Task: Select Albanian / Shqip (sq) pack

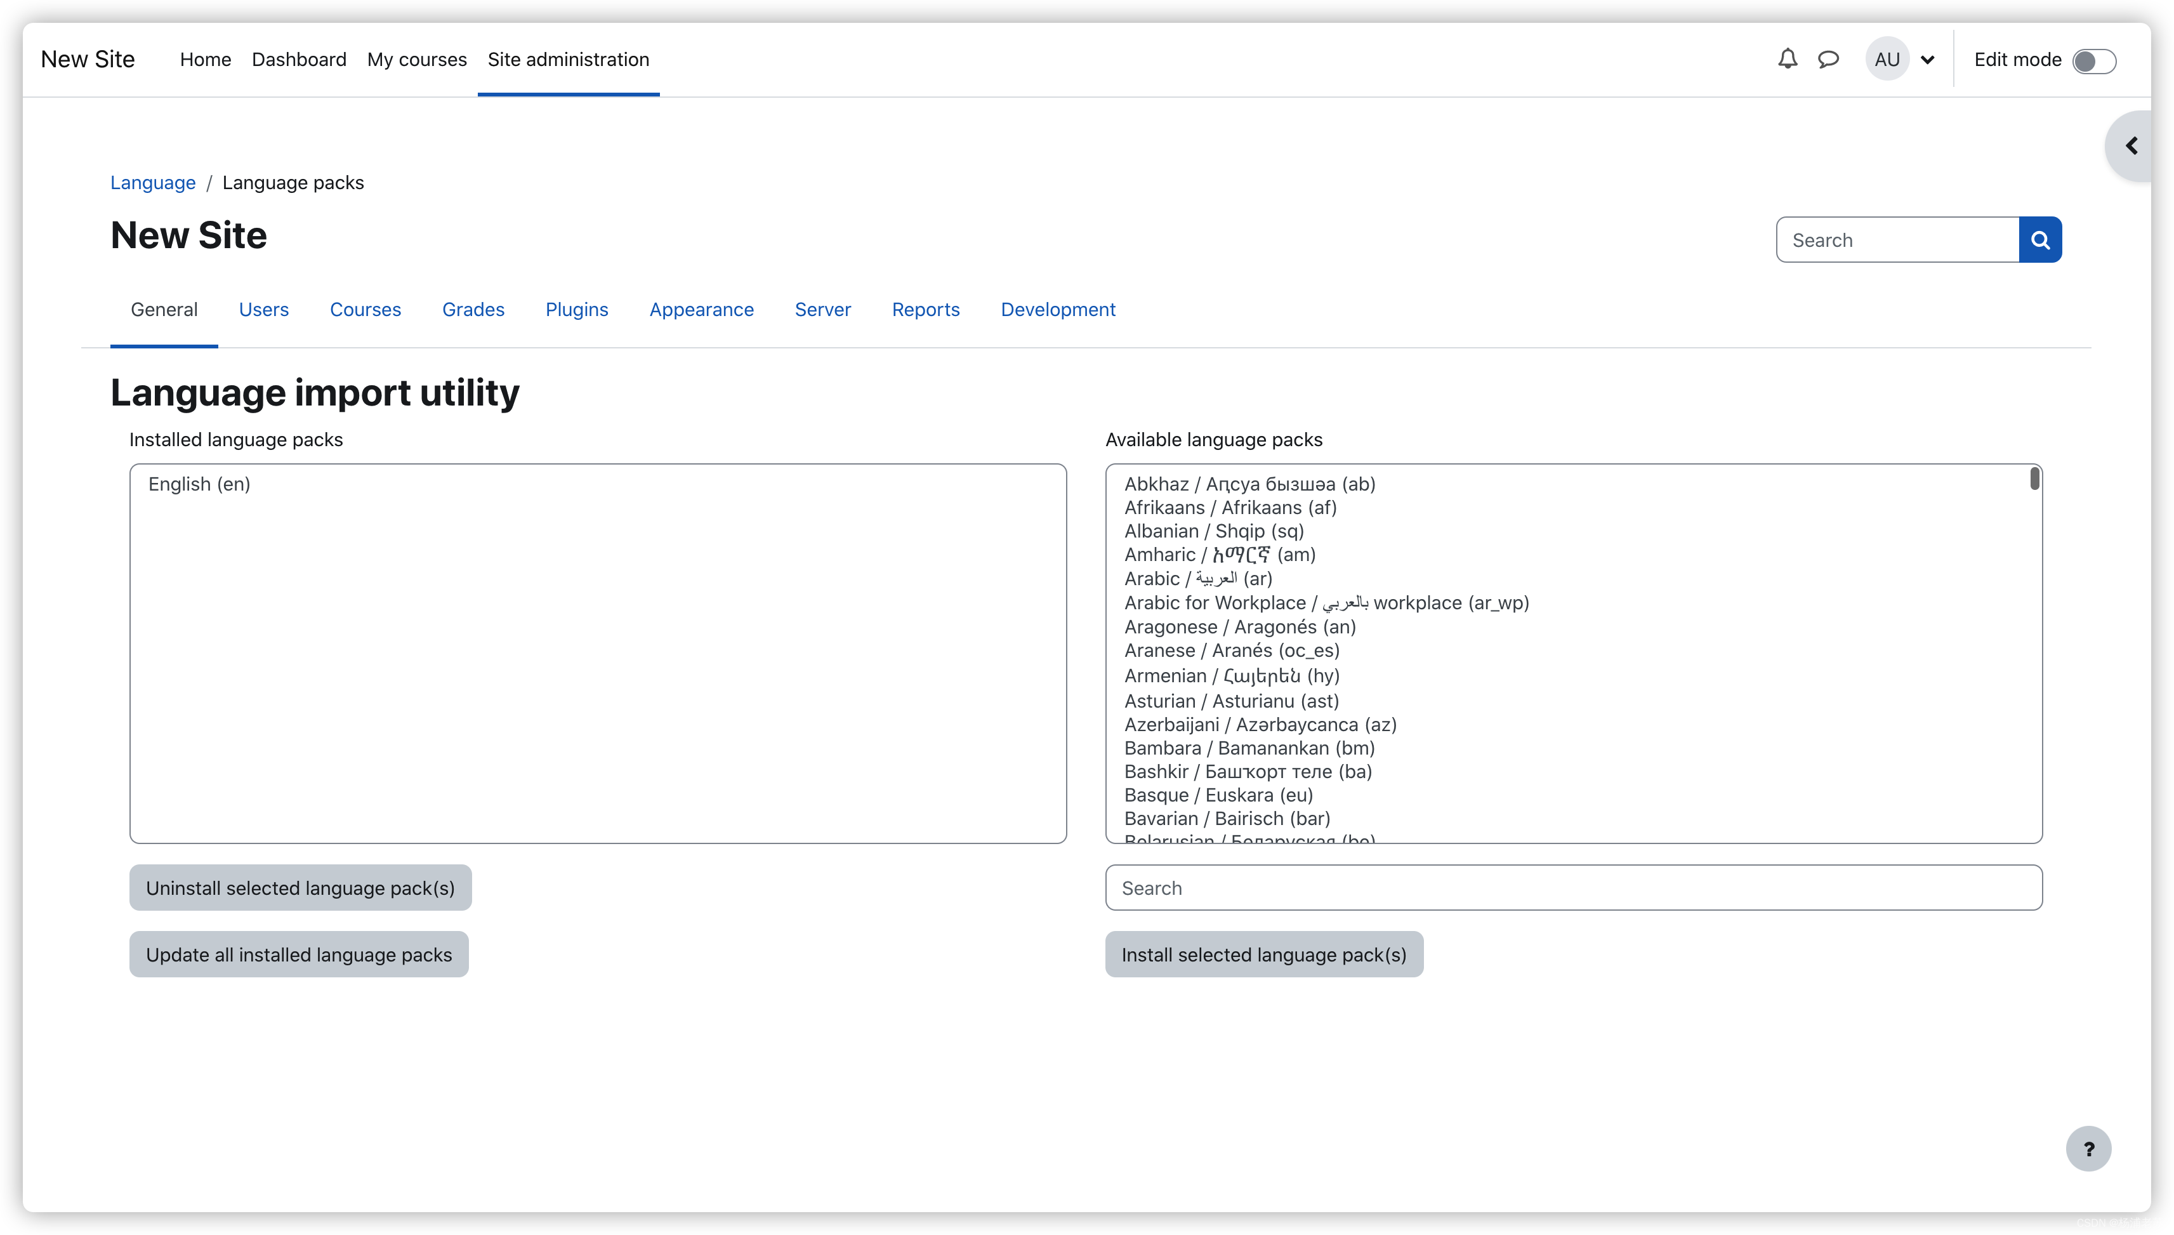Action: point(1213,531)
